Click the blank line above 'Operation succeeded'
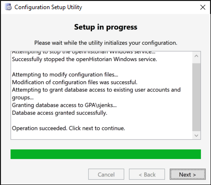This screenshot has width=211, height=185. (102, 121)
